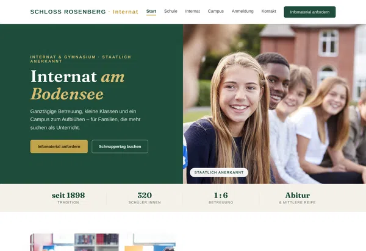Select the '1 : 6' Betreuung stat
Viewport: 366px width, 251px height.
(221, 198)
